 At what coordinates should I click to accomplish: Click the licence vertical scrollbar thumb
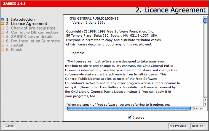tap(205, 21)
